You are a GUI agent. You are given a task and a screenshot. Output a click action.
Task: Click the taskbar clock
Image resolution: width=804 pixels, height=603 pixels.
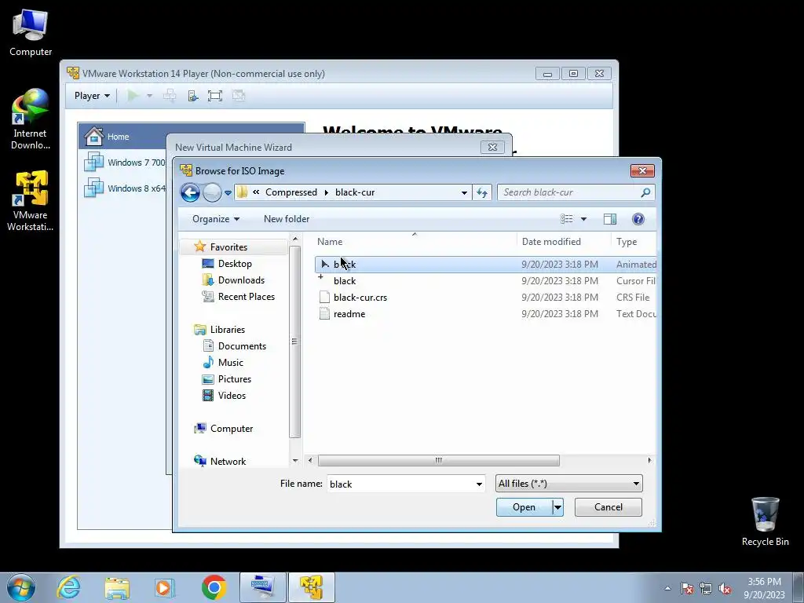pyautogui.click(x=764, y=588)
